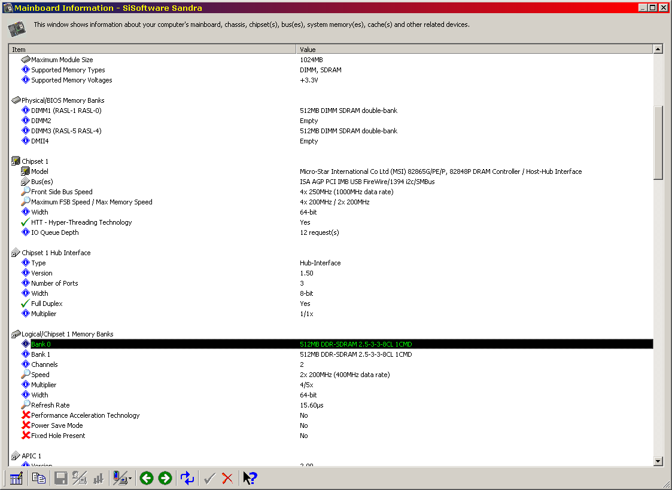The width and height of the screenshot is (672, 490).
Task: Click the magnifier icon for Maximum FSB Speed
Action: tap(25, 201)
